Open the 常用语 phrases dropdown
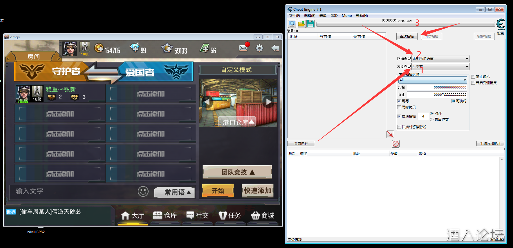The width and height of the screenshot is (513, 248). pyautogui.click(x=174, y=192)
